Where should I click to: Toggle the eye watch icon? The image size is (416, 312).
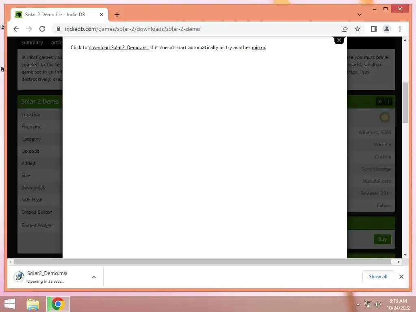point(380,102)
